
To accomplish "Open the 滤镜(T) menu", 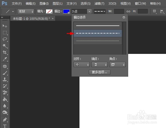I will point(99,4).
